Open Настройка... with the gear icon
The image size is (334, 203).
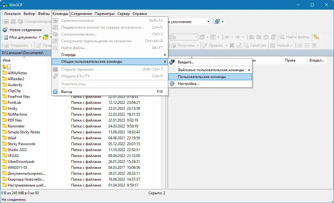210,84
